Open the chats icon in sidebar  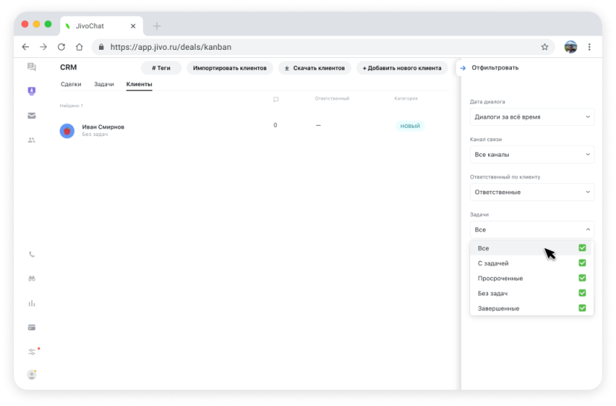point(31,67)
